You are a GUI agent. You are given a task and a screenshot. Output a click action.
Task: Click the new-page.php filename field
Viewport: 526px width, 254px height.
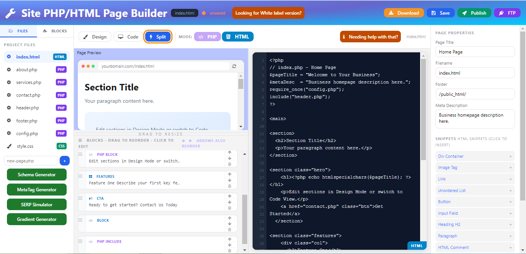(31, 161)
